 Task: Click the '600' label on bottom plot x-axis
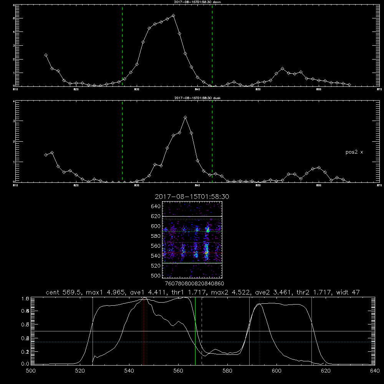276,371
